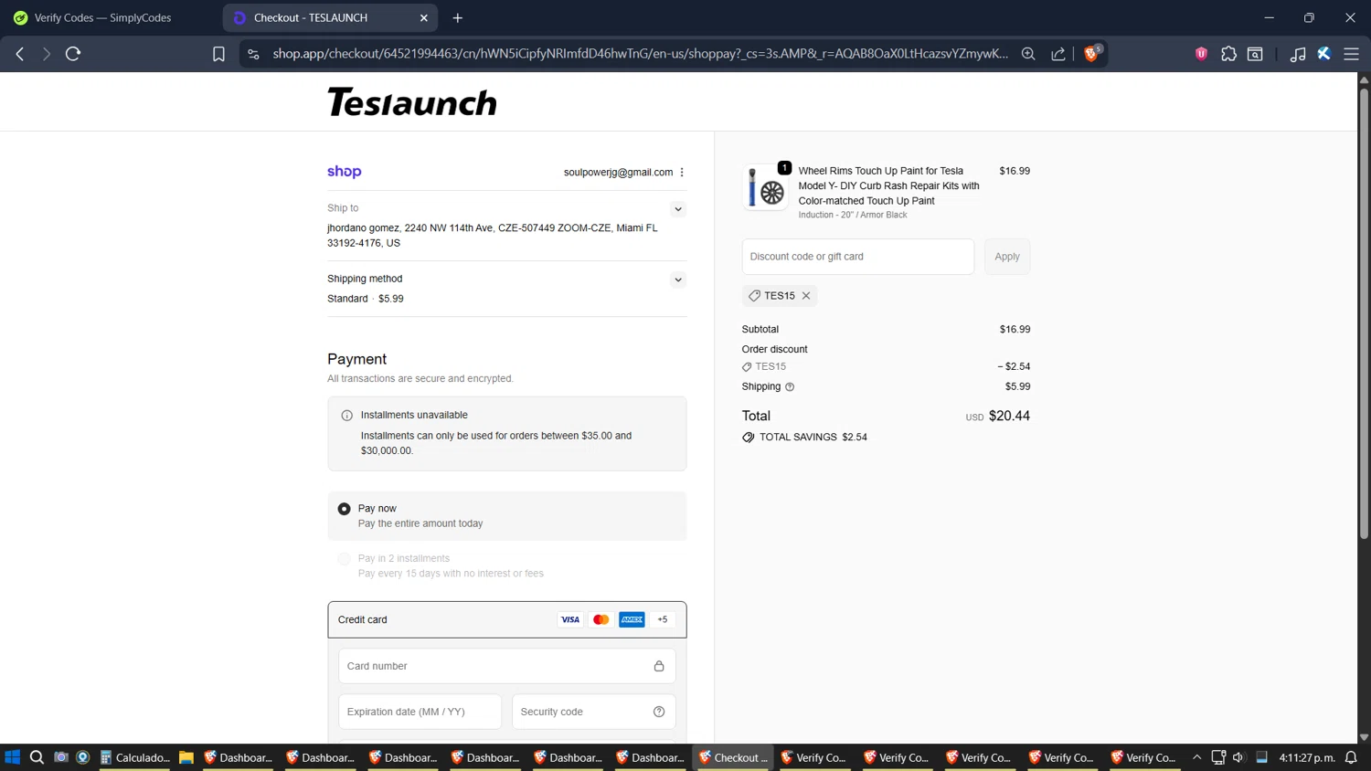Select the Credit card payment header
The height and width of the screenshot is (771, 1371).
507,619
